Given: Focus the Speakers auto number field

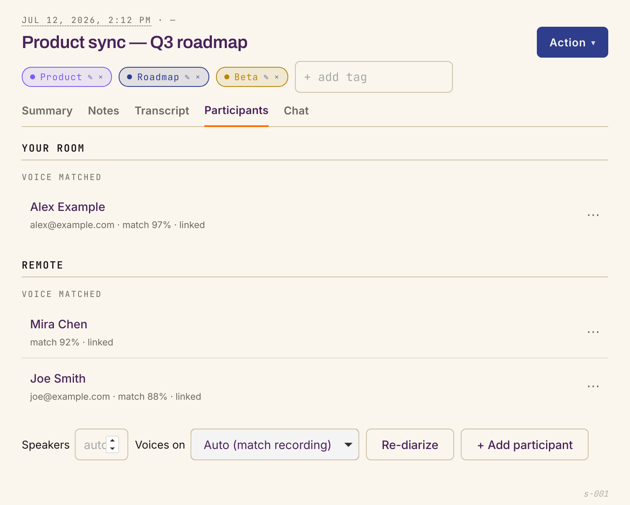Looking at the screenshot, I should click(102, 444).
